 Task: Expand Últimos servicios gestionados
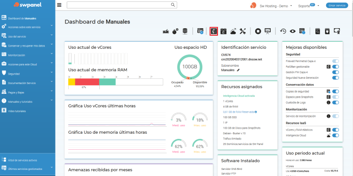(27, 169)
